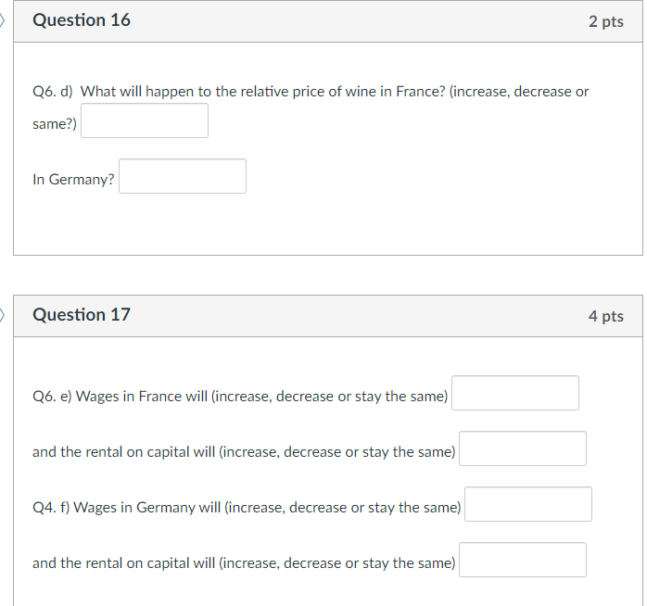
Task: Click the Question 17 heading
Action: coord(82,315)
